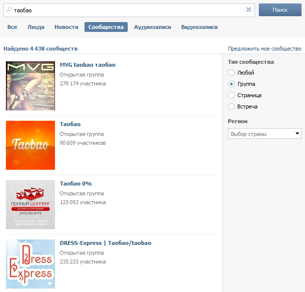Screen dimensions: 305x292
Task: Click the Поиск search button
Action: tap(280, 10)
